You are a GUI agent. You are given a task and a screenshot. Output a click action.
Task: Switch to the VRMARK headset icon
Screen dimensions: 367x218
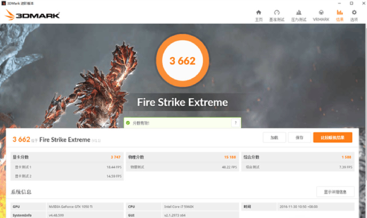click(x=321, y=13)
